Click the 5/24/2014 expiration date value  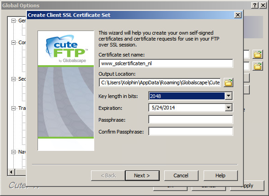click(x=163, y=108)
